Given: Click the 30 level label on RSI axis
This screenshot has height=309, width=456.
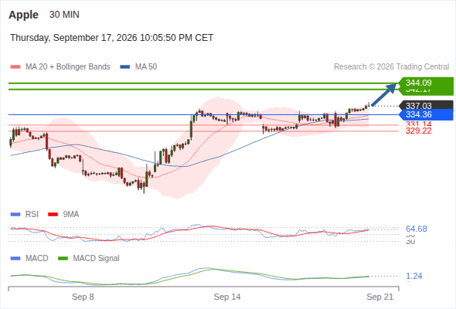Looking at the screenshot, I should (x=410, y=242).
